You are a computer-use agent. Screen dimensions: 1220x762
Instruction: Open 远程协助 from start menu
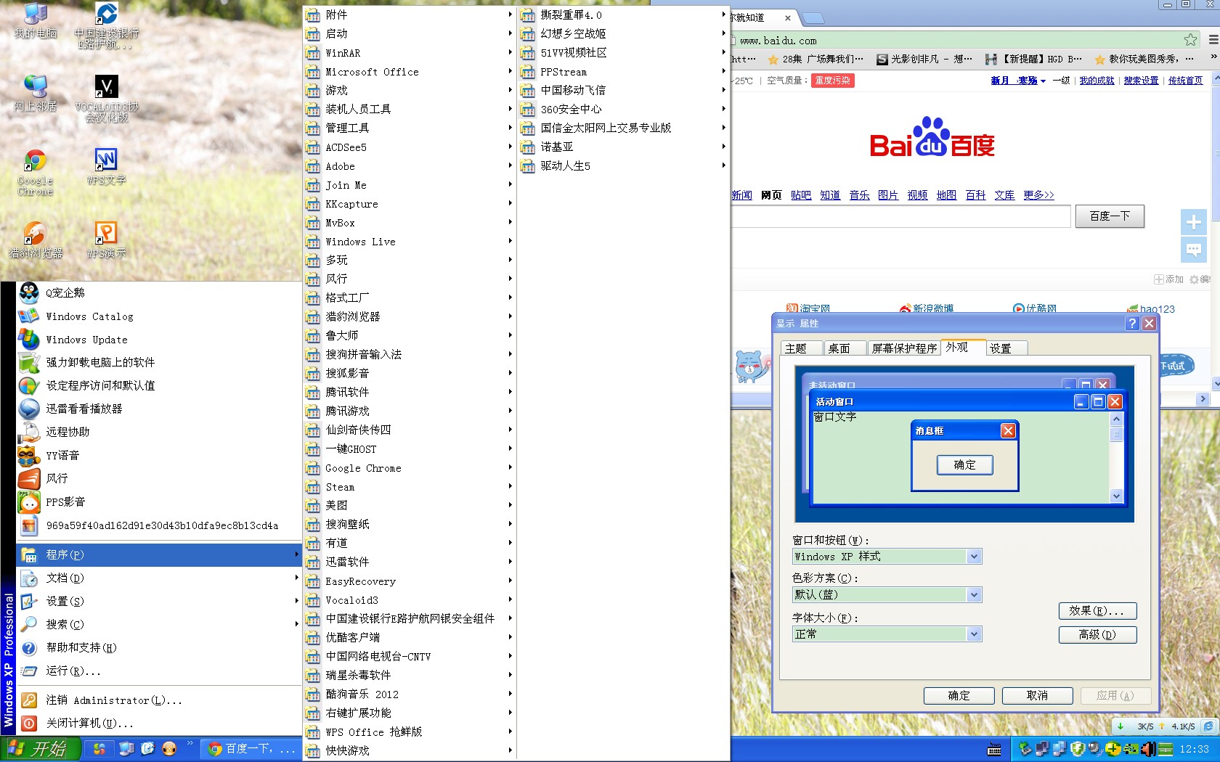click(x=158, y=432)
